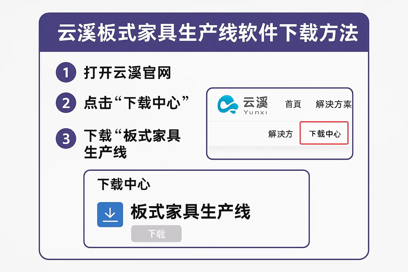Click the 下载中心 heading in the lower panel
This screenshot has width=408, height=272.
pos(124,184)
